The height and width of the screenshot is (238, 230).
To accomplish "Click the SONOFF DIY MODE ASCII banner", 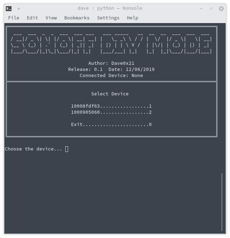I will (x=111, y=44).
